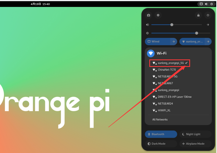Screen dimensions: 217x153
Task: Select the NETGEAR 5G network entry
Action: click(x=179, y=76)
